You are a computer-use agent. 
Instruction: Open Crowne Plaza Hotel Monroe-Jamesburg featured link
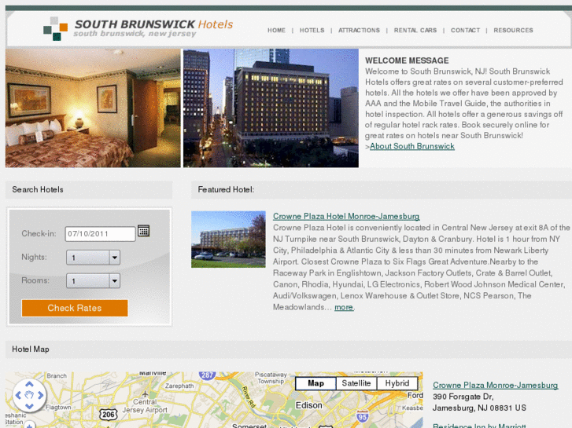click(x=346, y=217)
